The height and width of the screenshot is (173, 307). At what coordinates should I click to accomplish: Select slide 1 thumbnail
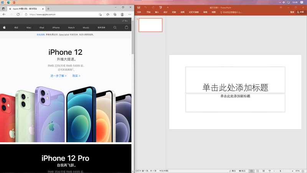pos(150,25)
